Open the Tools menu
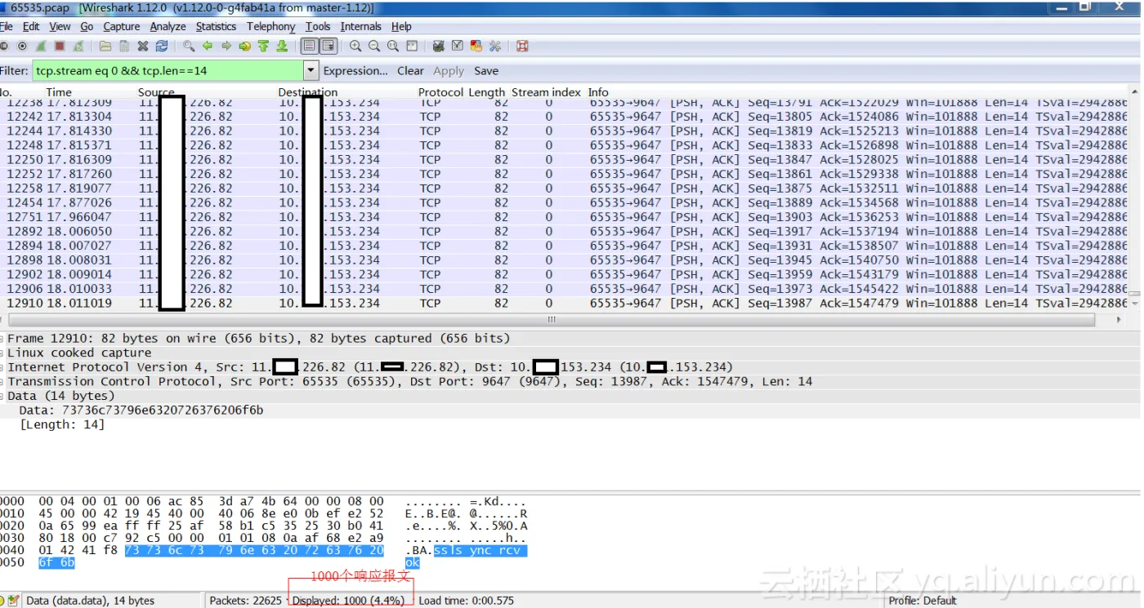The width and height of the screenshot is (1144, 608). (x=318, y=26)
